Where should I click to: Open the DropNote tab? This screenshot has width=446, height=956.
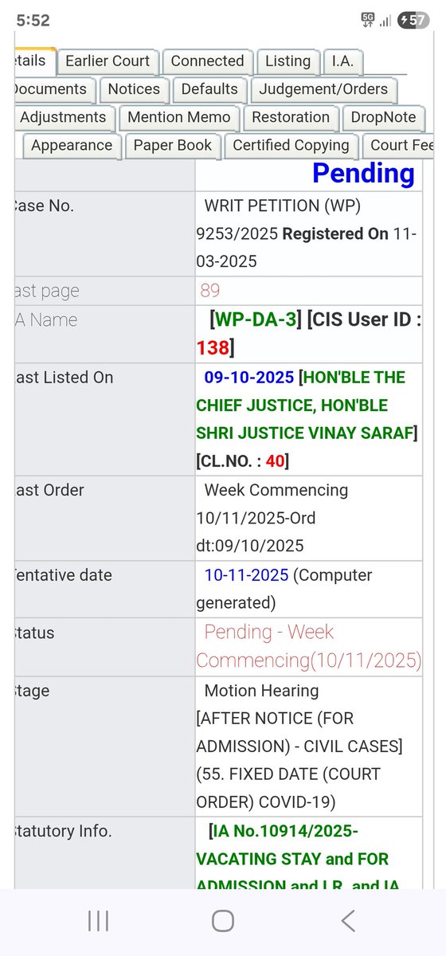click(x=383, y=118)
